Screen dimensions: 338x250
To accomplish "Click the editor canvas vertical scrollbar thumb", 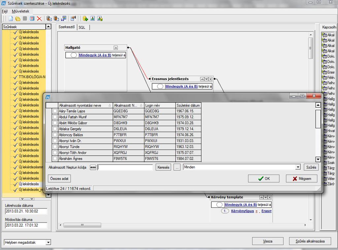I will click(311, 48).
